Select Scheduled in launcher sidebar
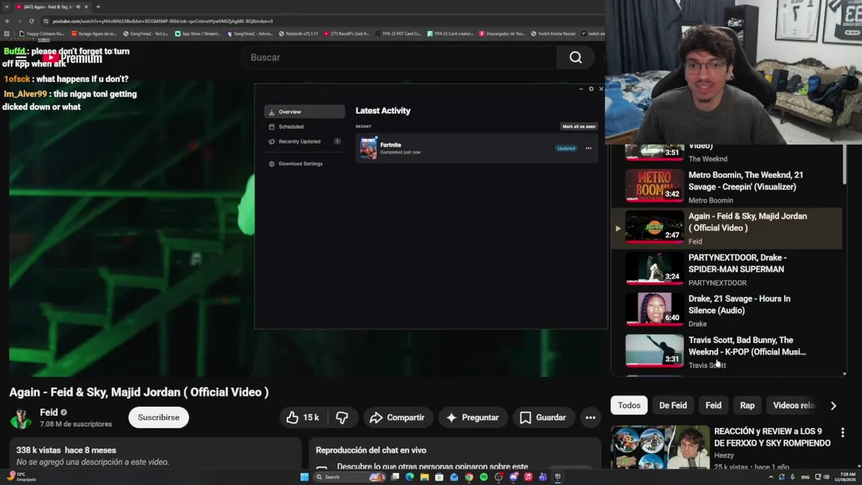 point(304,127)
